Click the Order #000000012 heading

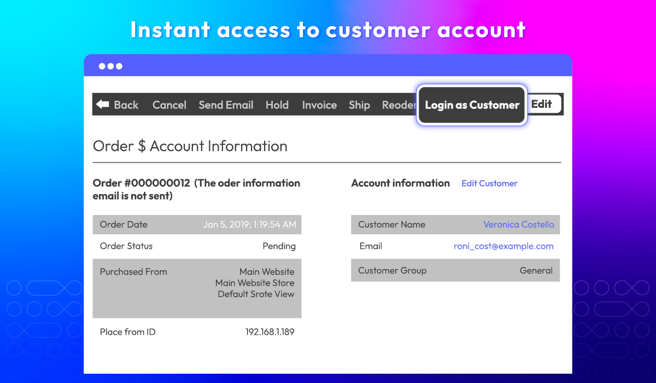point(142,183)
